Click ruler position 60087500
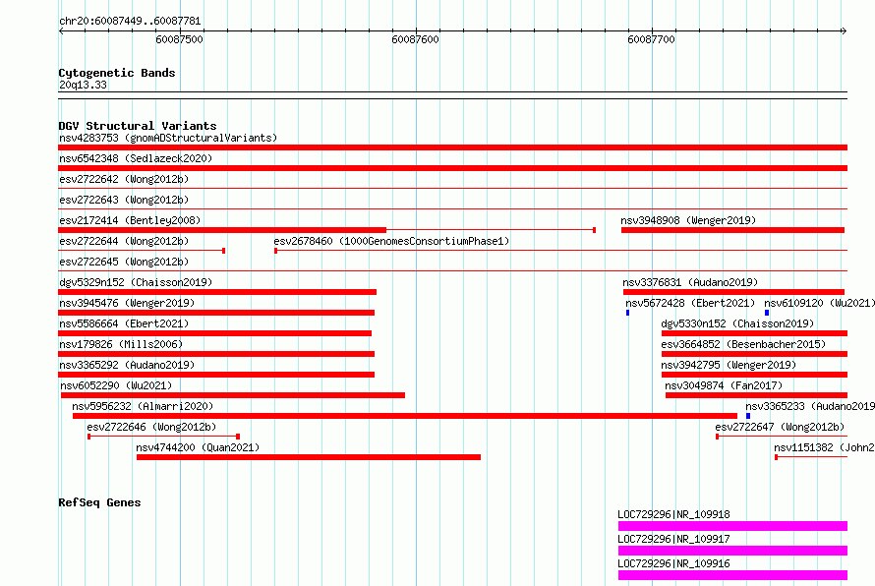875x586 pixels. pos(179,39)
